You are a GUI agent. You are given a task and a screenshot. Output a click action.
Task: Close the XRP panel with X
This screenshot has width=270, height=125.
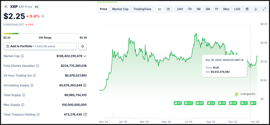click(6, 6)
